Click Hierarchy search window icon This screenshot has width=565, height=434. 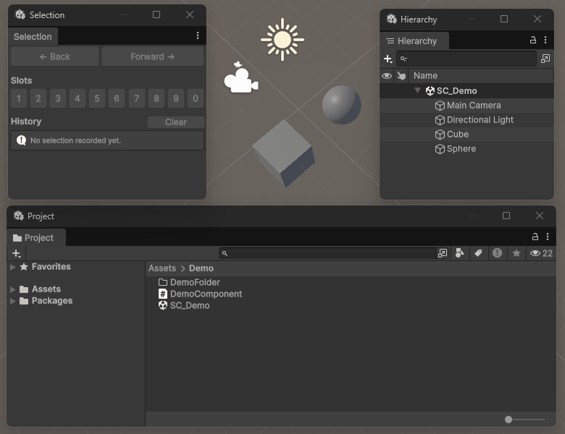click(545, 59)
